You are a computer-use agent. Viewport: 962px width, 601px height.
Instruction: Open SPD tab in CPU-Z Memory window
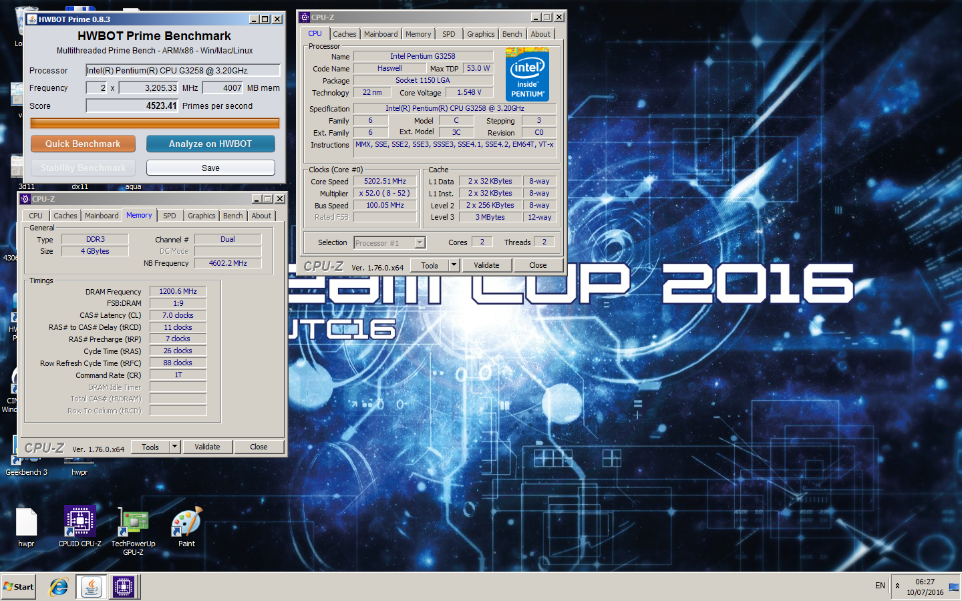tap(170, 216)
